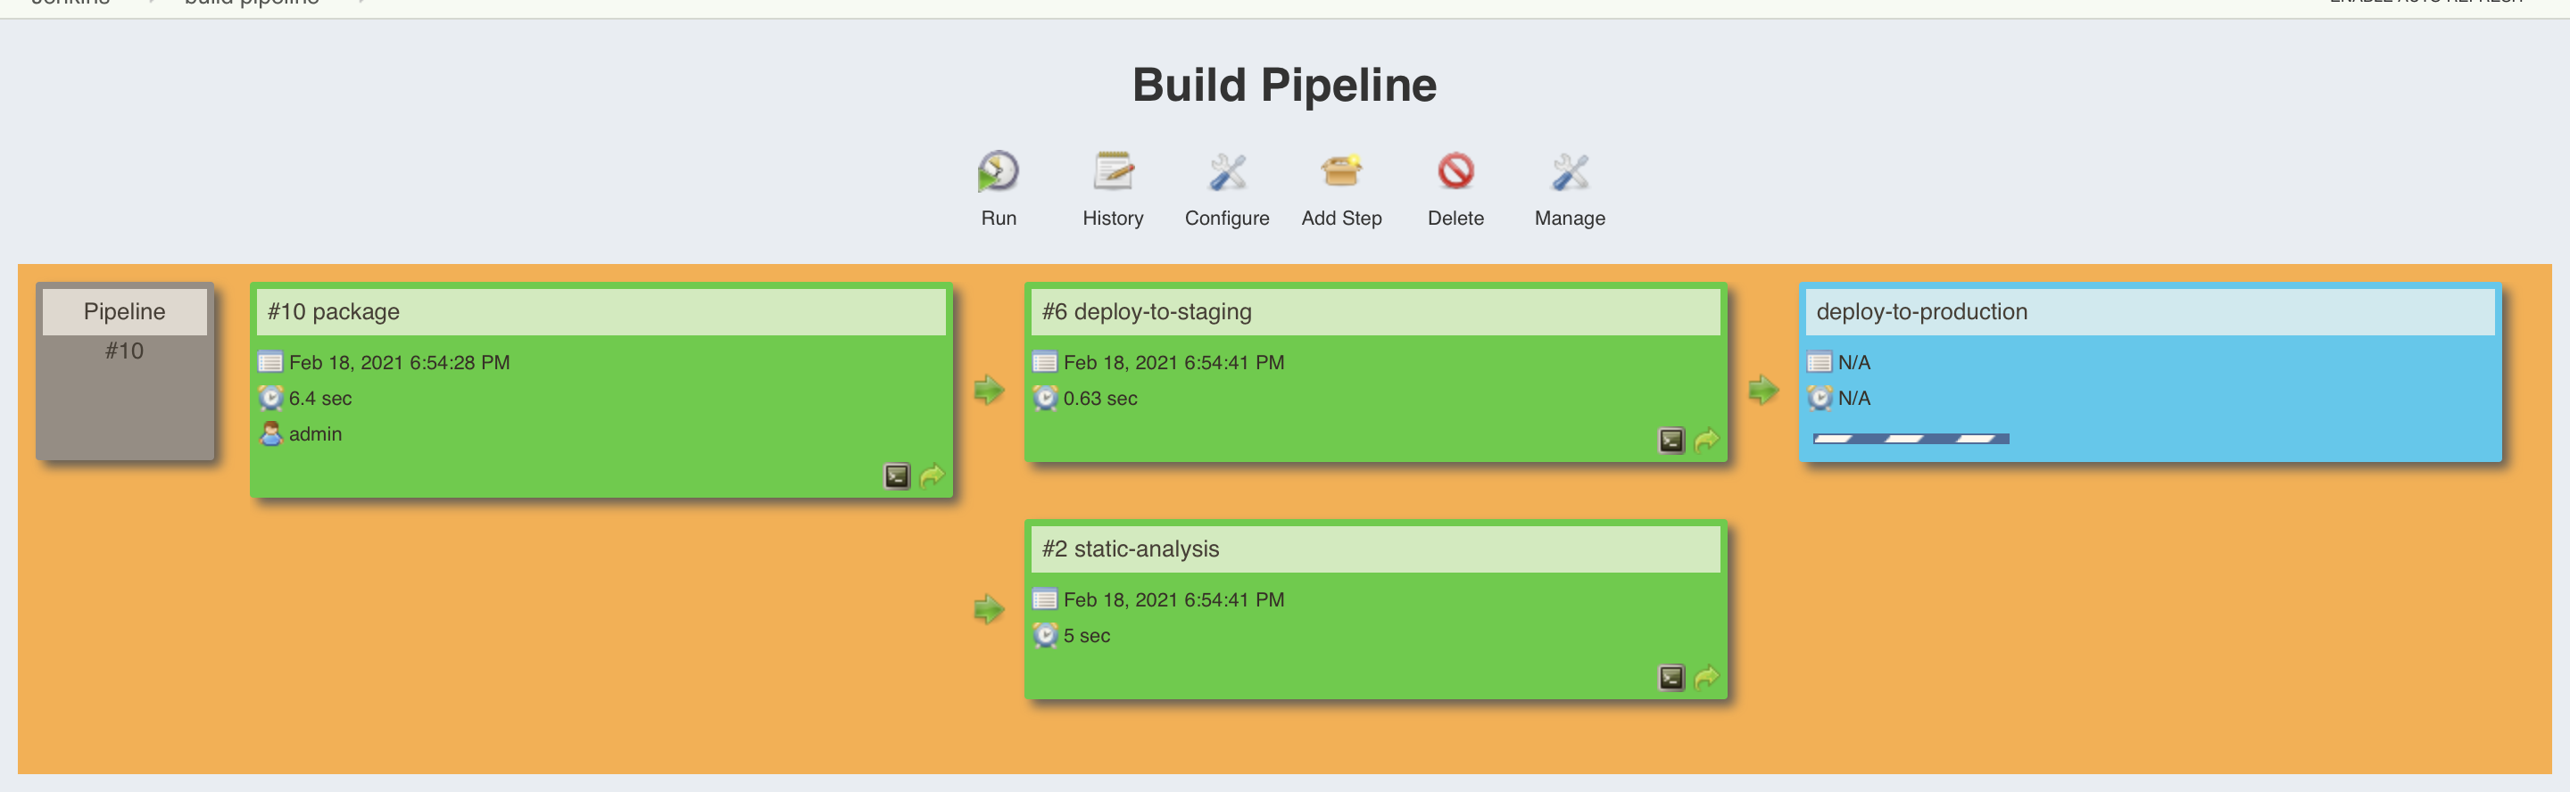This screenshot has height=792, width=2570.
Task: Open the #6 deploy-to-staging link
Action: click(x=1147, y=312)
